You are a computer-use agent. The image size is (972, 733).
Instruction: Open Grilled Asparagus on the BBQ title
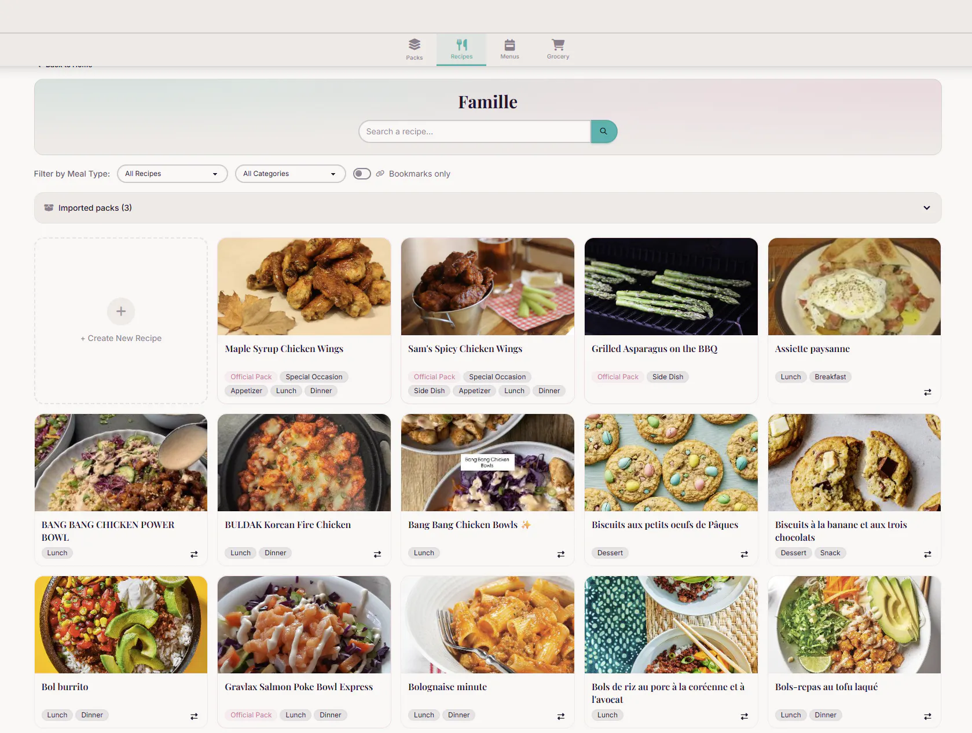coord(654,349)
